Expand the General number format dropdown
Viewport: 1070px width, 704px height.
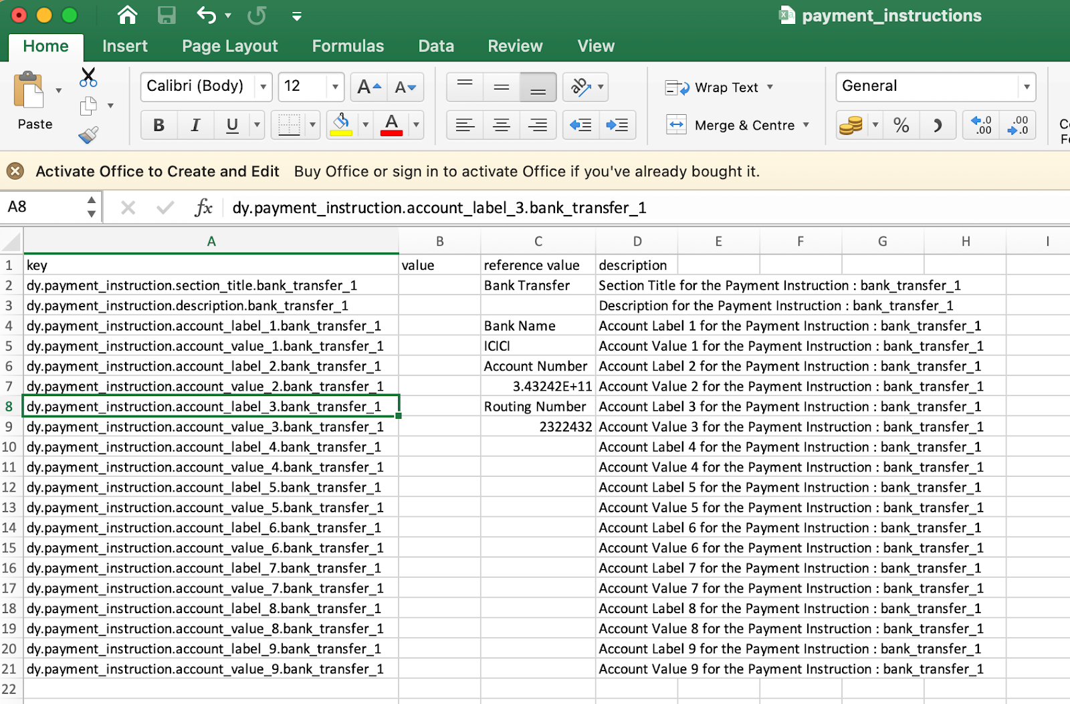pyautogui.click(x=1026, y=87)
